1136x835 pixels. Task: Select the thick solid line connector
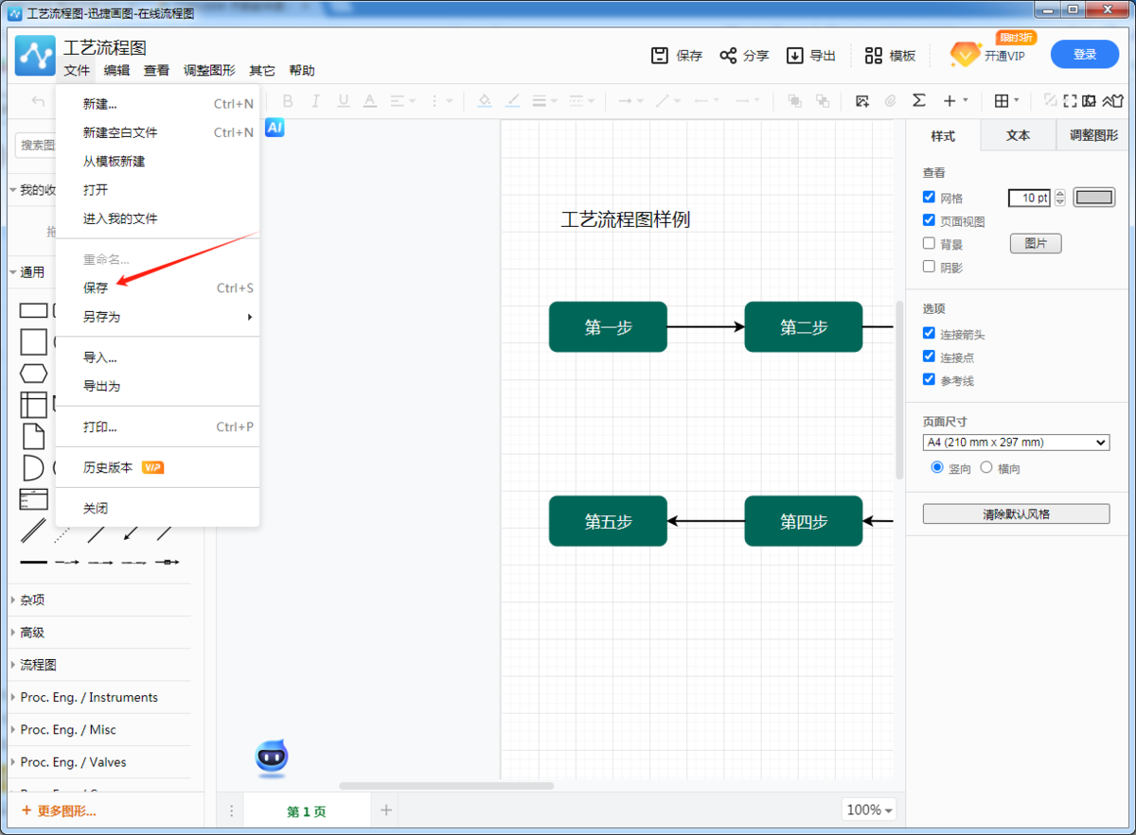pos(34,563)
